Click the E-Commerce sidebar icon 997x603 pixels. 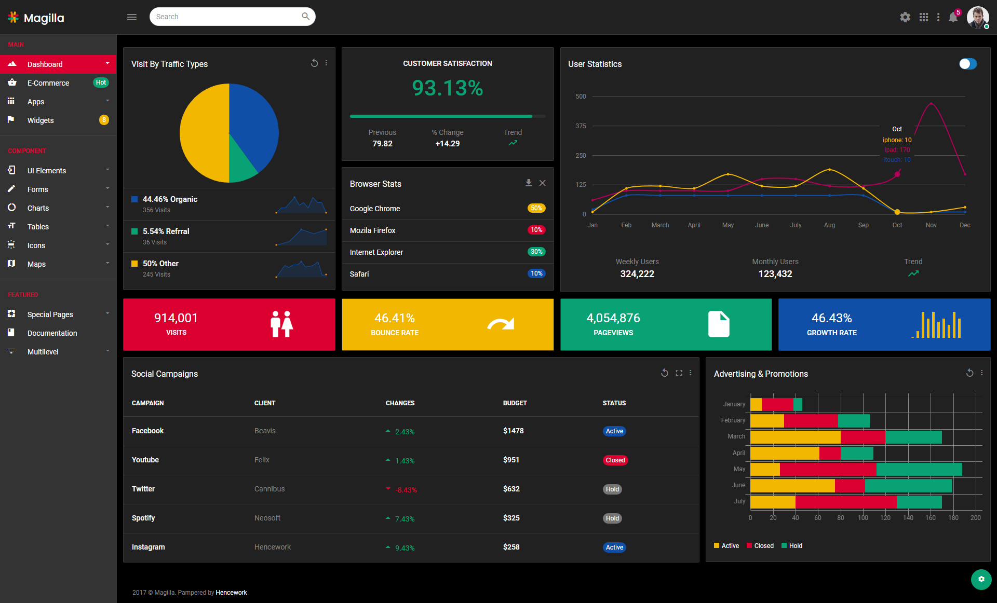click(x=13, y=83)
